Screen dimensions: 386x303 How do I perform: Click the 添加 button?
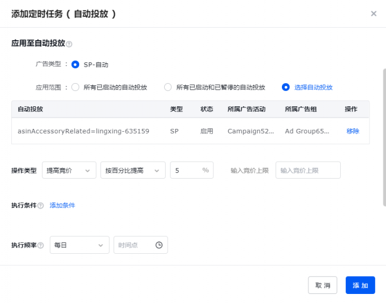point(360,285)
